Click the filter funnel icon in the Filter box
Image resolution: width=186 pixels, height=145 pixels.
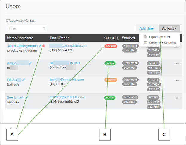[44, 29]
